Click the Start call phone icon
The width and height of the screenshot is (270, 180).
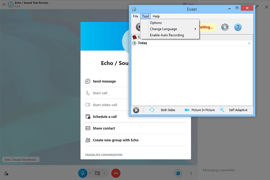click(88, 93)
